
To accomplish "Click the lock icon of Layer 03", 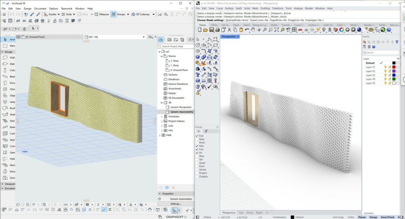I will pos(390,75).
